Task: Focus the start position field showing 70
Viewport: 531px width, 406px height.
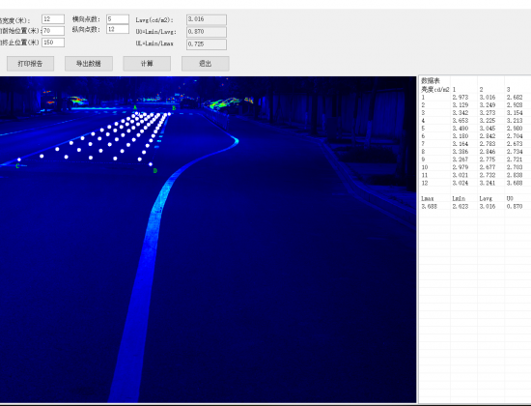Action: (53, 31)
